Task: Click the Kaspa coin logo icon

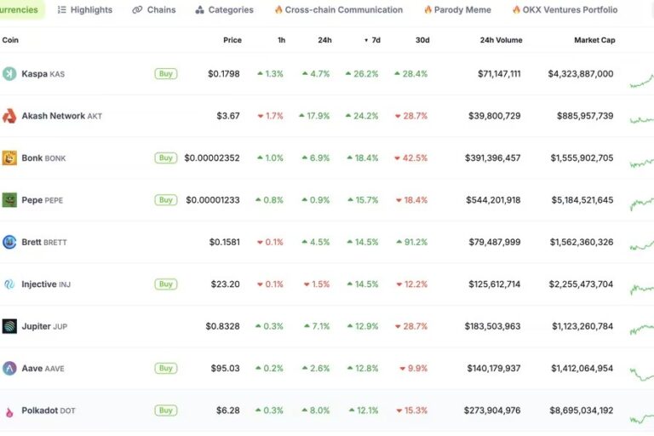Action: (9, 74)
